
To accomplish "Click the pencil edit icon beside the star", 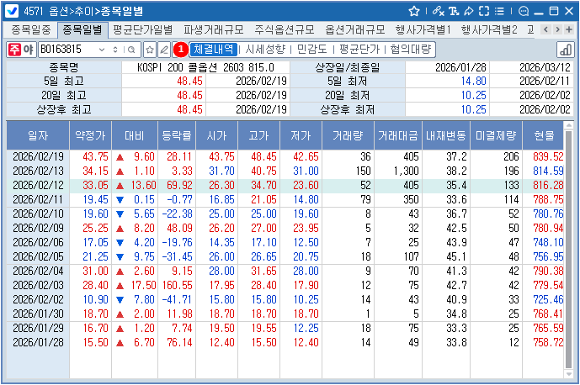I will (164, 50).
